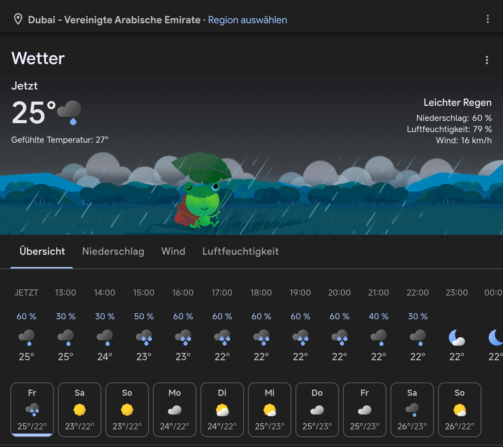503x447 pixels.
Task: Open the three-dot menu next to the Dubai location
Action: coord(488,19)
